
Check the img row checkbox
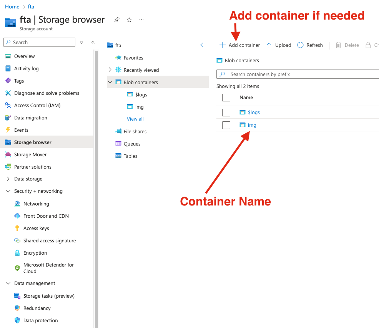[226, 125]
